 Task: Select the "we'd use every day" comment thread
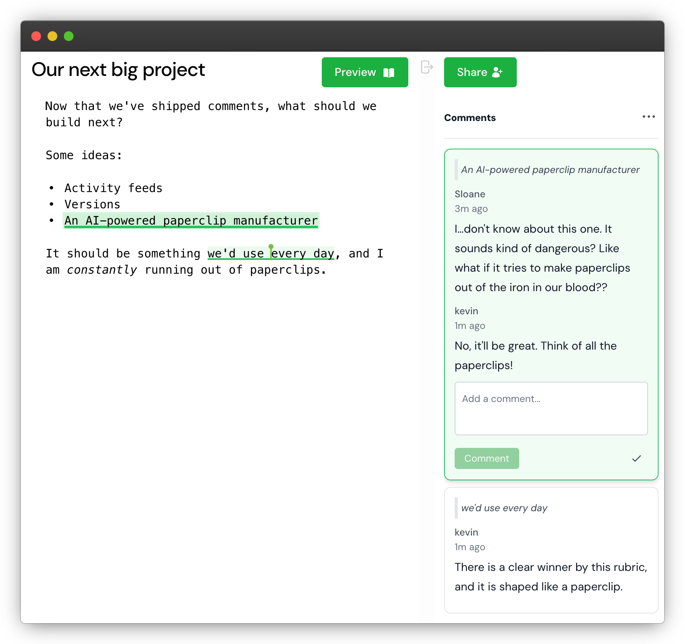point(551,550)
